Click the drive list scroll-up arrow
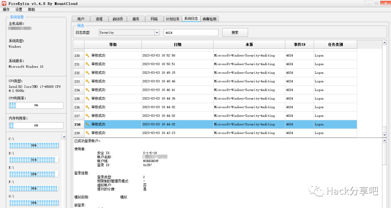391x208 pixels. tap(64, 137)
